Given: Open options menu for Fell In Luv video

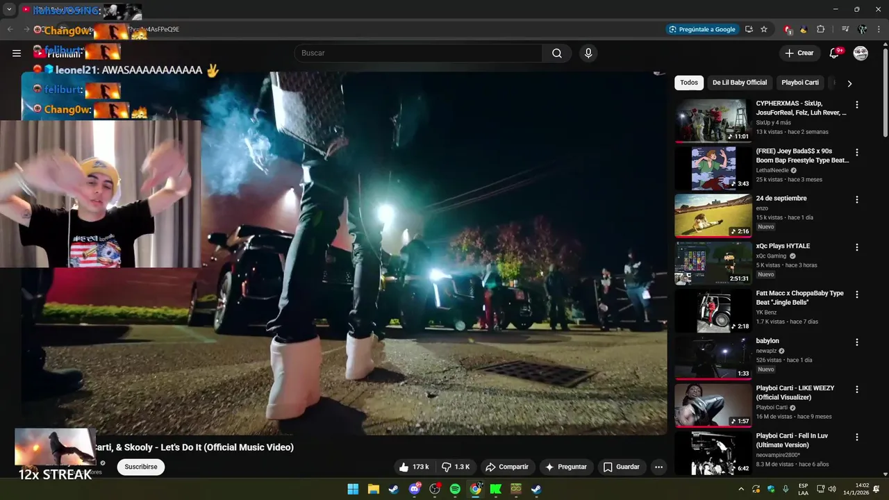Looking at the screenshot, I should (856, 437).
